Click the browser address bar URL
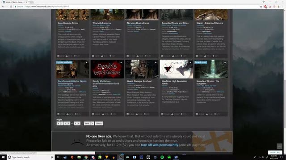Screen dimensions: 286x160 [47, 7]
